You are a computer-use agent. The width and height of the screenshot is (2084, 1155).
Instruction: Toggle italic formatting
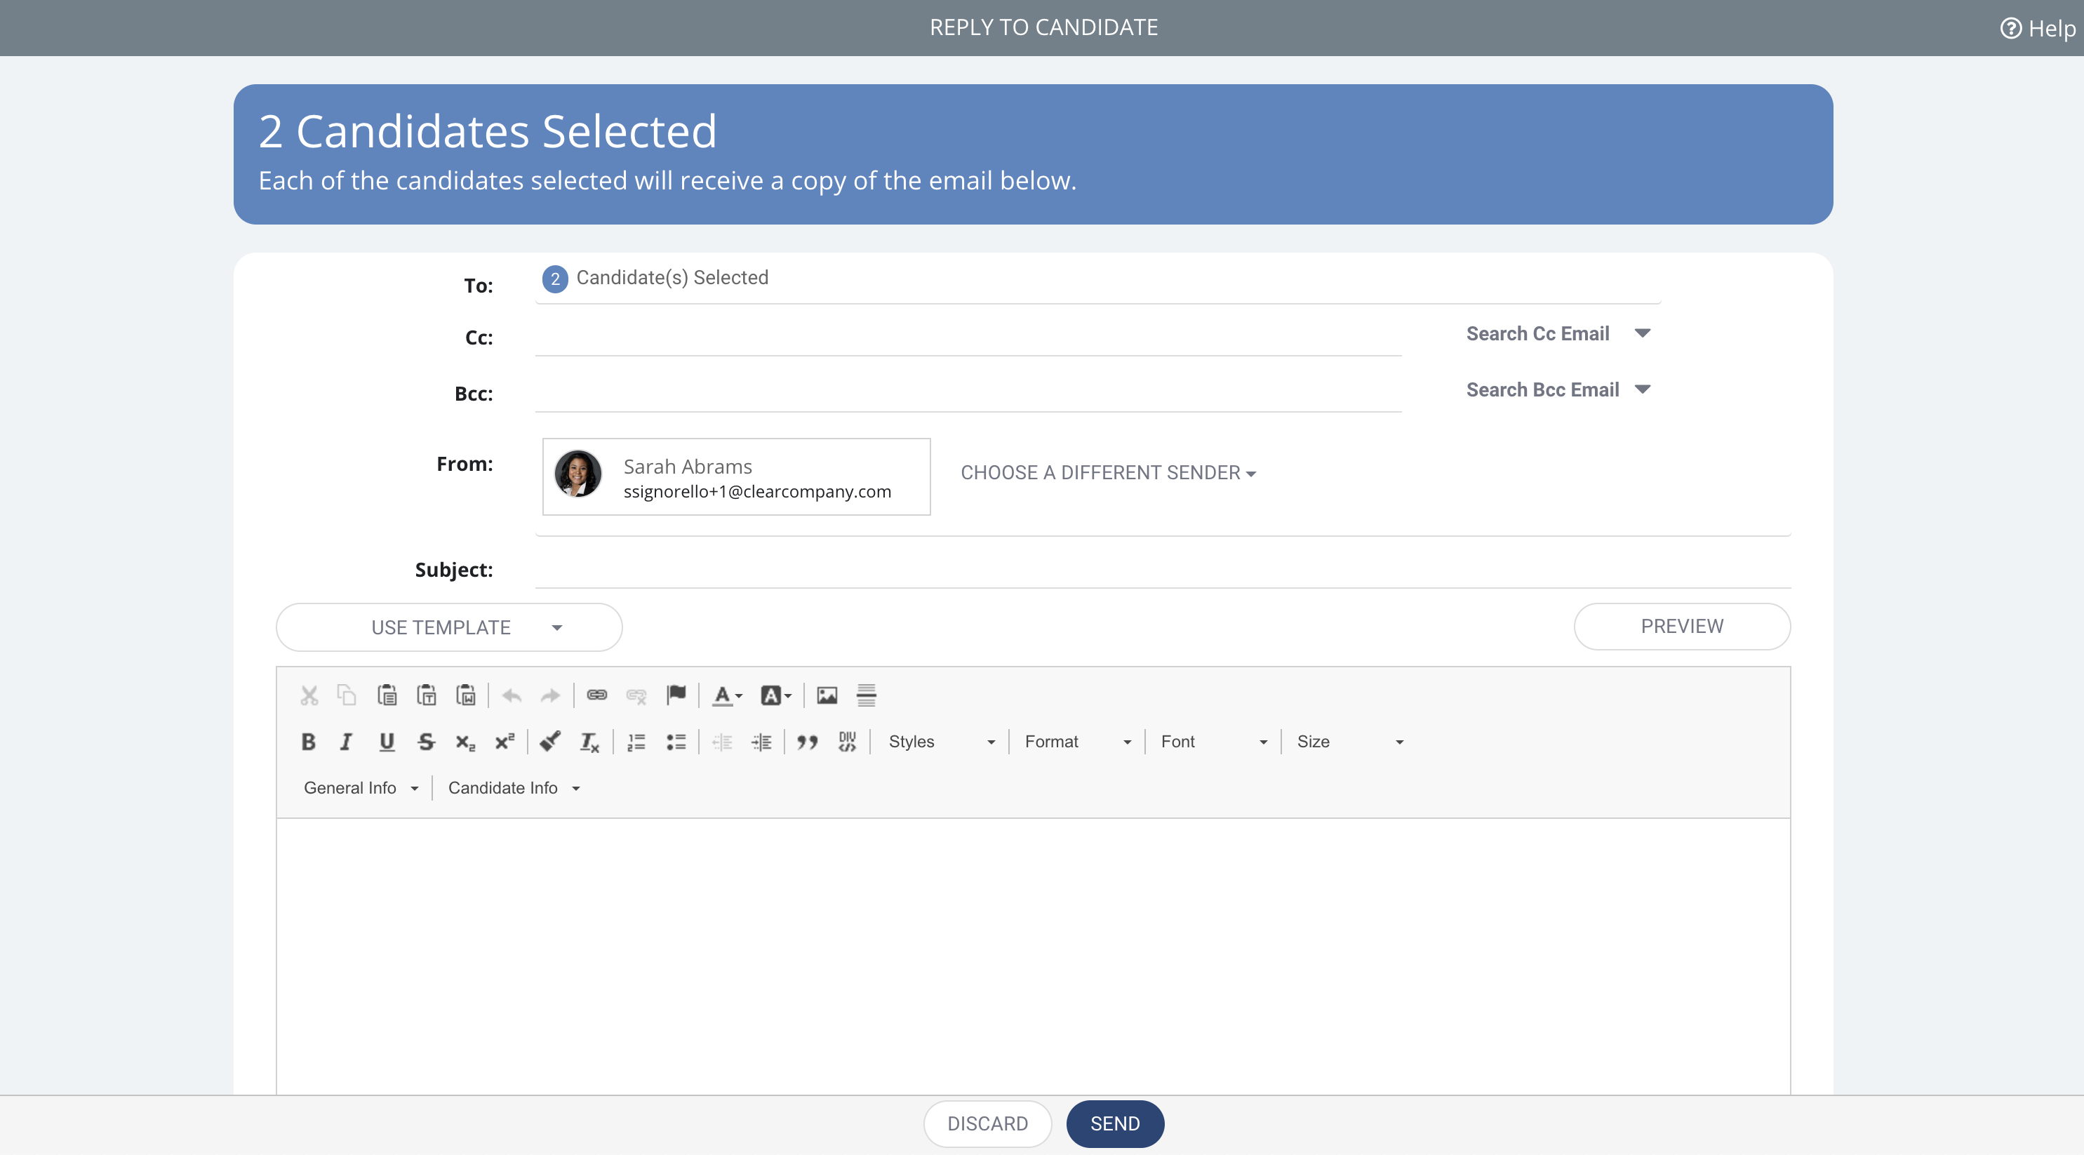click(x=347, y=742)
